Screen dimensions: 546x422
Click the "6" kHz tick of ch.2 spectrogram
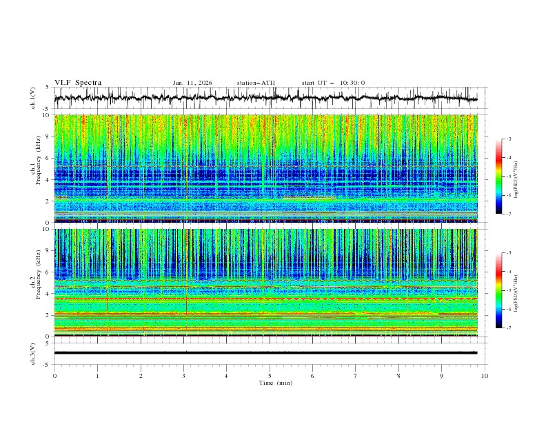click(48, 272)
